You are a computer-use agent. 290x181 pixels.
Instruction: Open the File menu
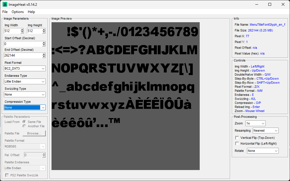[5, 12]
